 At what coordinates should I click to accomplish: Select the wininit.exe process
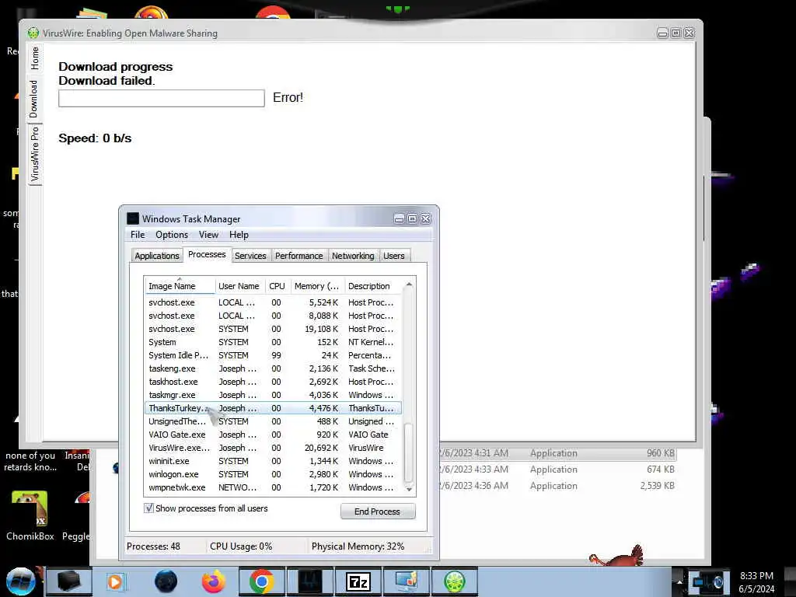click(273, 461)
